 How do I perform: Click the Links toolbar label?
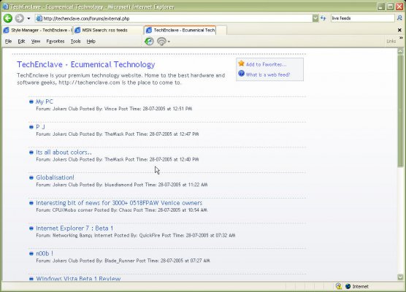click(x=391, y=41)
